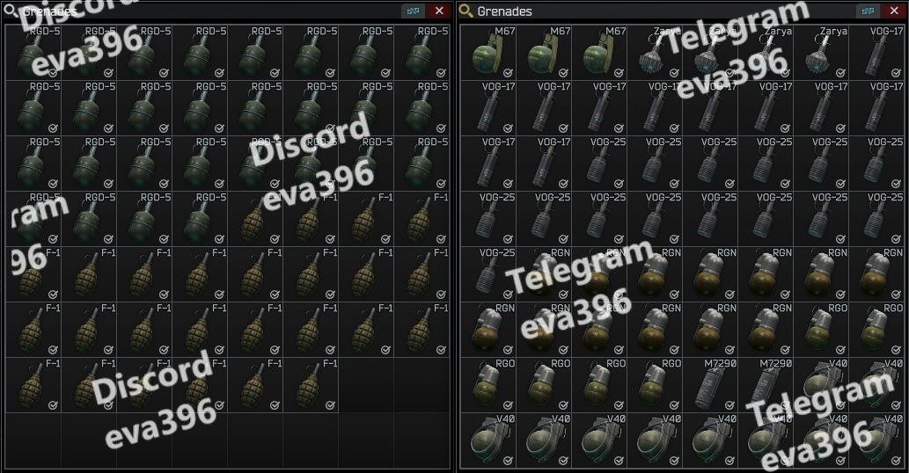Click the sort items button in left Grenades window

[x=413, y=11]
